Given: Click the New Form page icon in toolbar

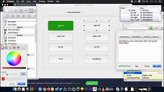Looking at the screenshot, I should point(7,11).
